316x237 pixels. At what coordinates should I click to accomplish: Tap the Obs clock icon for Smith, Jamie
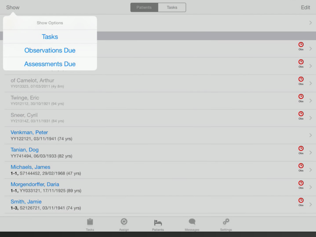click(x=301, y=202)
